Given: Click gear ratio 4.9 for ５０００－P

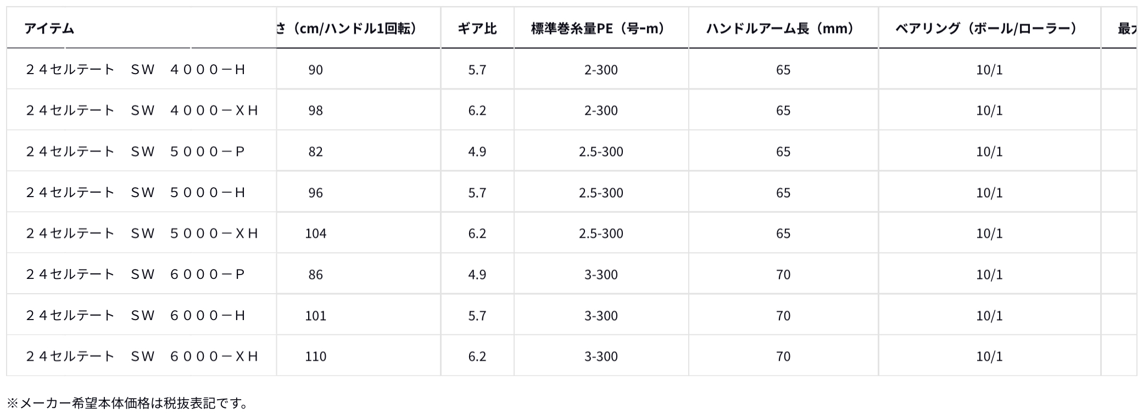Looking at the screenshot, I should point(477,152).
